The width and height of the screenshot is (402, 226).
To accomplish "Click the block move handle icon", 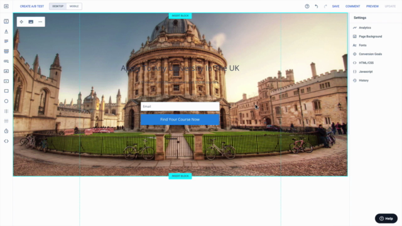I will click(x=21, y=22).
